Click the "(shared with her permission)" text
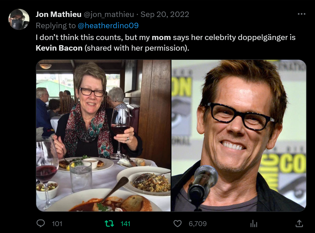Screen dimensions: 315x233 137,48
